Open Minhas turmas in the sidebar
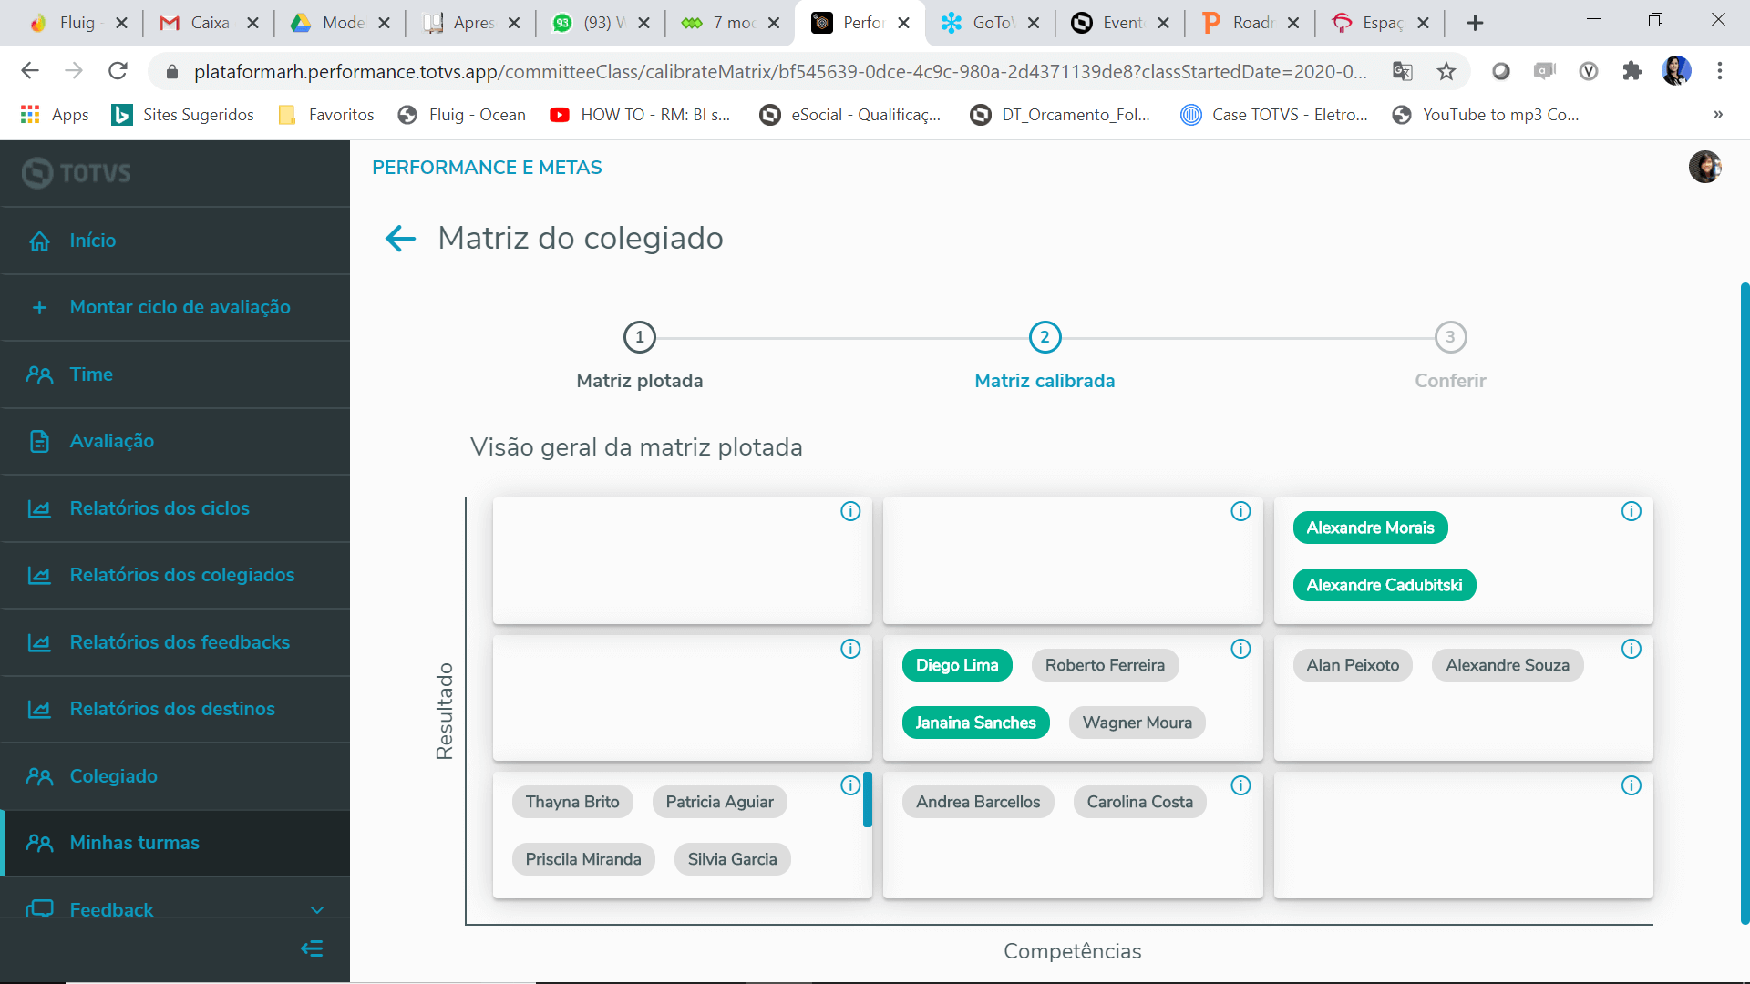 175,843
